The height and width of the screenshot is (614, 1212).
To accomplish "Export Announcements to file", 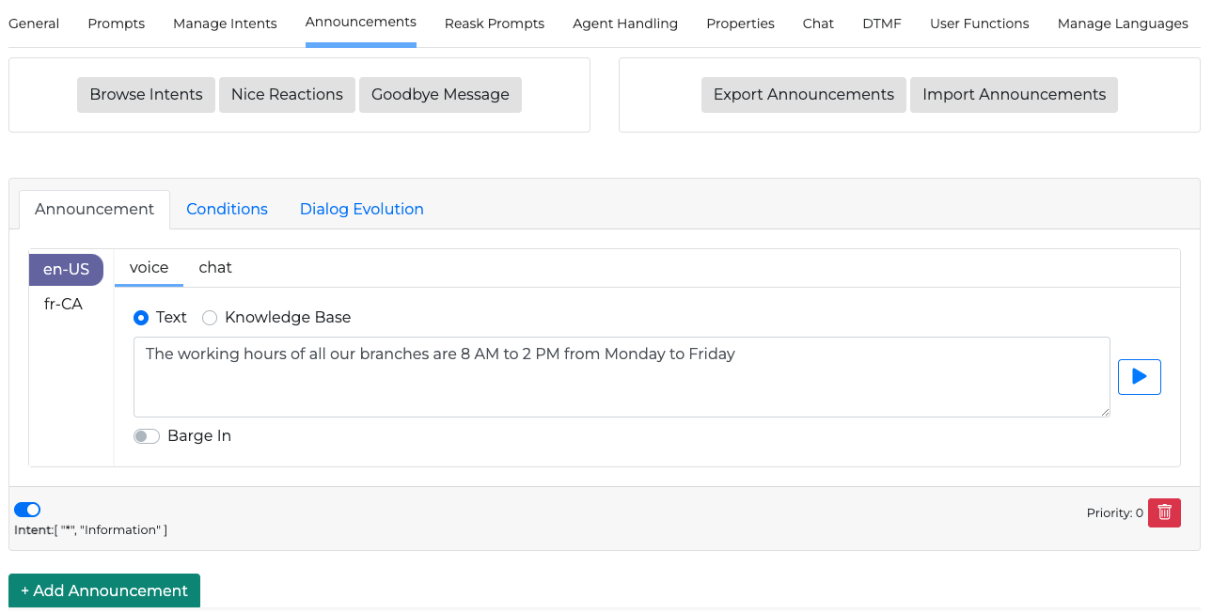I will pyautogui.click(x=803, y=95).
